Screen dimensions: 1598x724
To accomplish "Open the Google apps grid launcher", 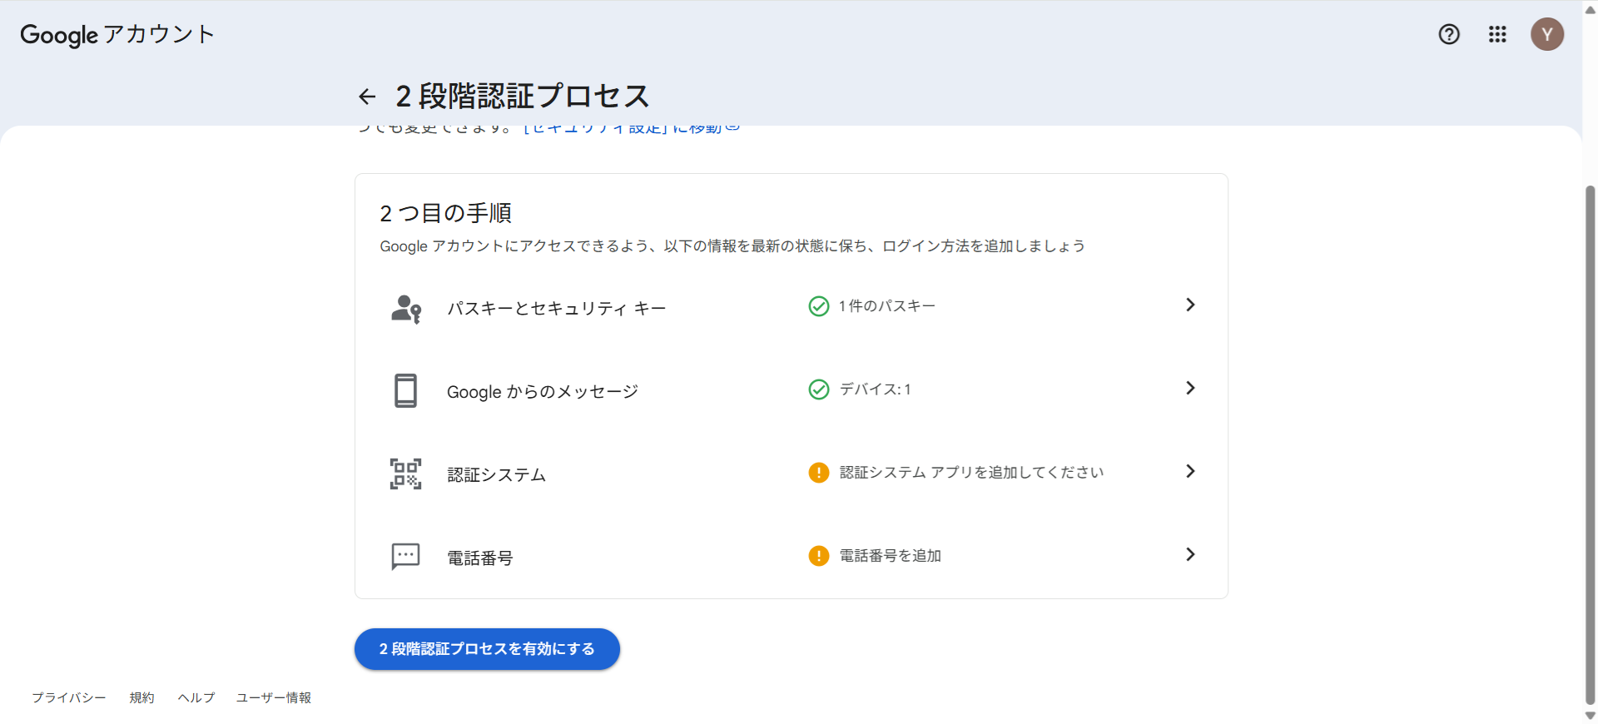I will [1497, 34].
